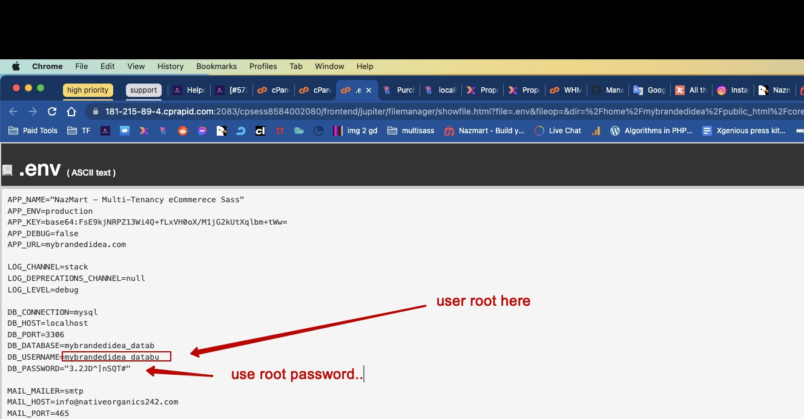
Task: Open the Bookmarks menu
Action: pyautogui.click(x=216, y=67)
